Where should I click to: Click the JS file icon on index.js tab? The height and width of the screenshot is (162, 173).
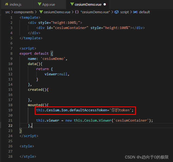pos(7,4)
